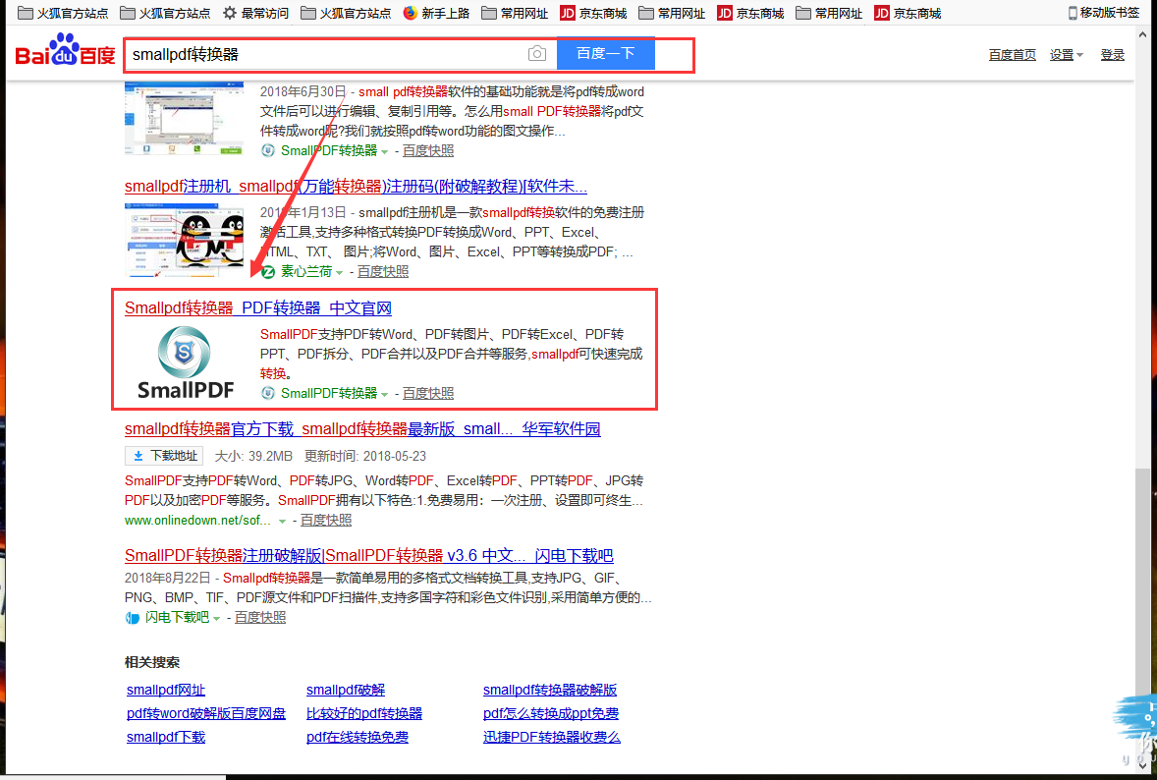Open the 常用网址 folder right after 新手上路
This screenshot has width=1157, height=780.
coord(515,13)
